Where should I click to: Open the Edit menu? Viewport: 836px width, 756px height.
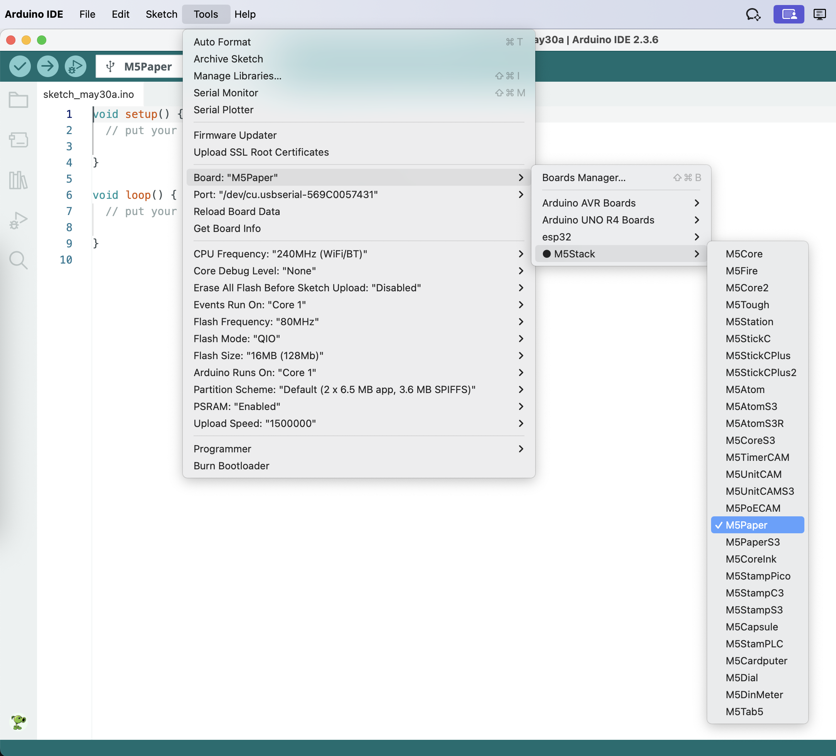point(120,14)
